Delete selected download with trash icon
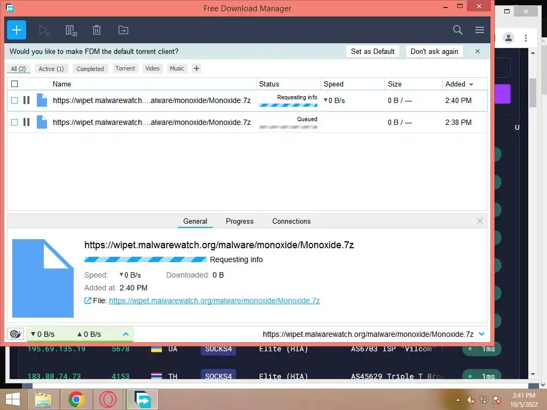 point(97,30)
